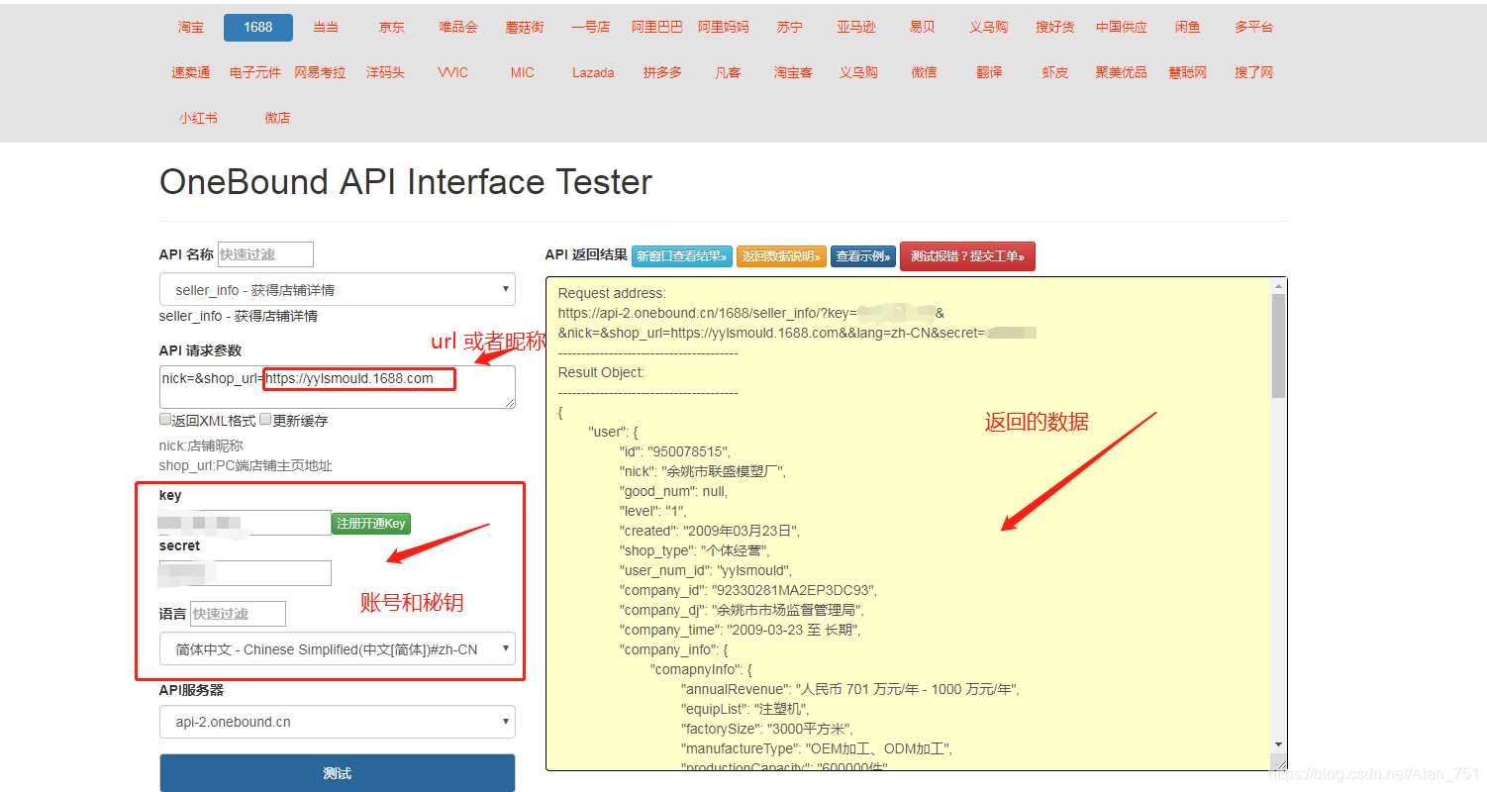Switch to the 虾皮 tab
Viewport: 1487px width, 792px height.
(1055, 73)
